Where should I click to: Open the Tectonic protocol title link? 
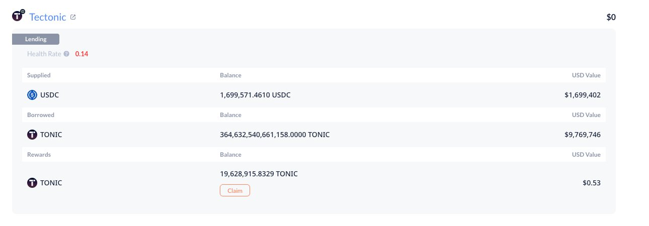click(x=48, y=17)
